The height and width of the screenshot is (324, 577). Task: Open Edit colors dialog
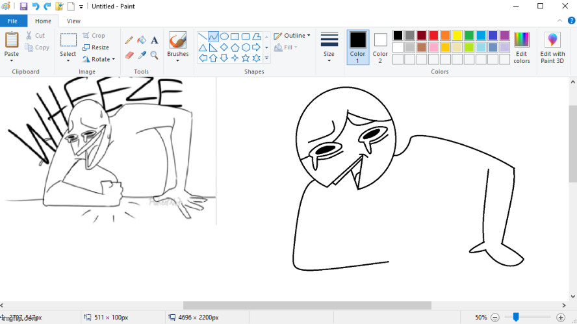pyautogui.click(x=521, y=47)
